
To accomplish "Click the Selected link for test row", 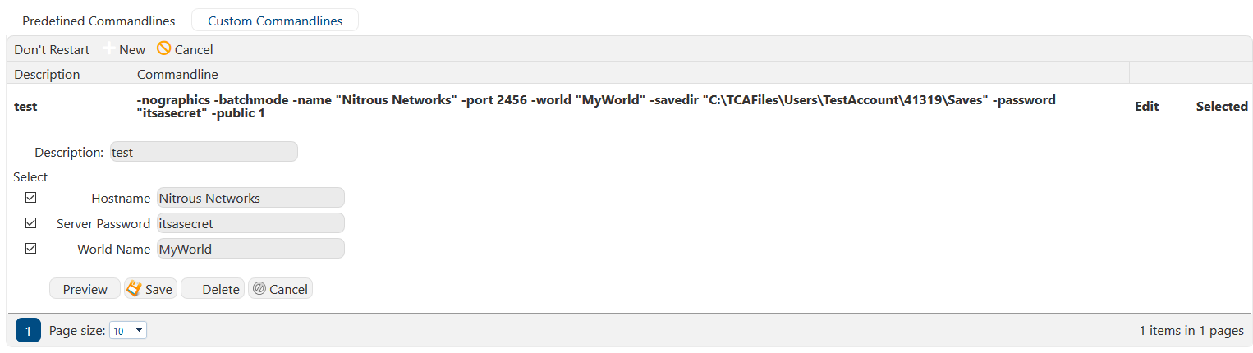I will (1222, 106).
